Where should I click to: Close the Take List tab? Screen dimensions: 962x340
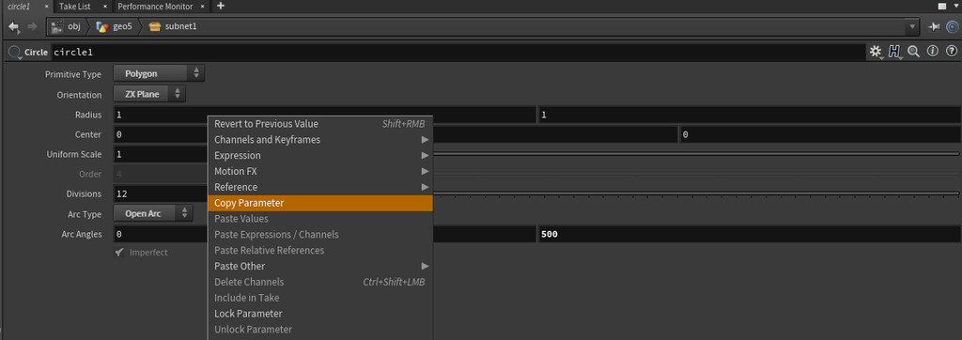(105, 7)
